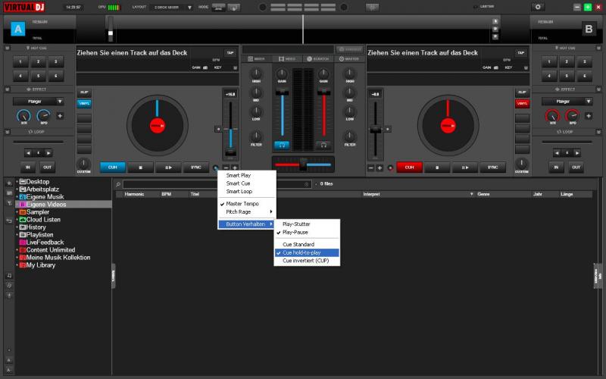Toggle headphone cue on left mixer channel
The width and height of the screenshot is (606, 379).
coord(282,144)
